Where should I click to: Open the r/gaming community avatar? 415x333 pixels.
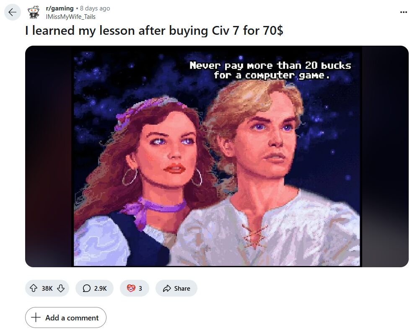(x=34, y=13)
